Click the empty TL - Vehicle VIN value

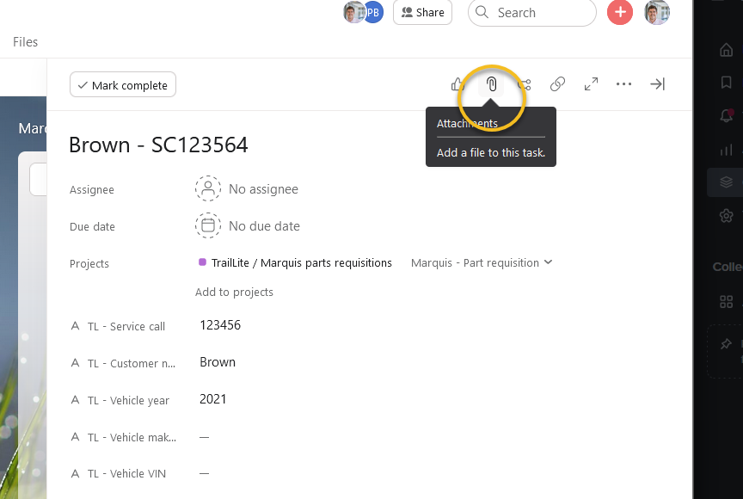point(204,473)
